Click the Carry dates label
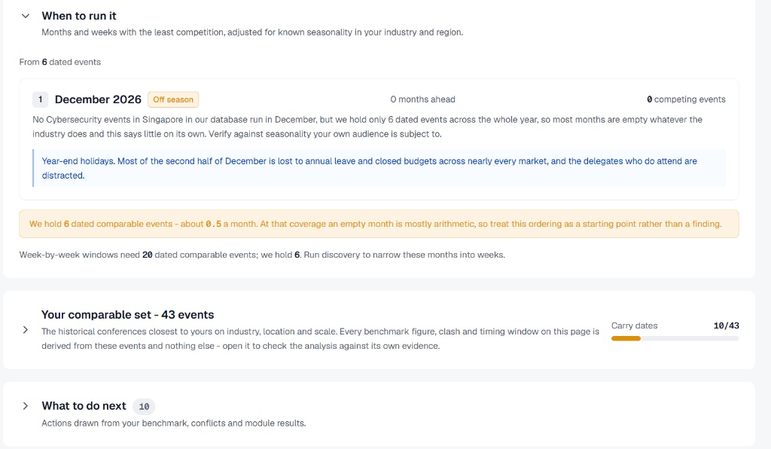 point(634,325)
